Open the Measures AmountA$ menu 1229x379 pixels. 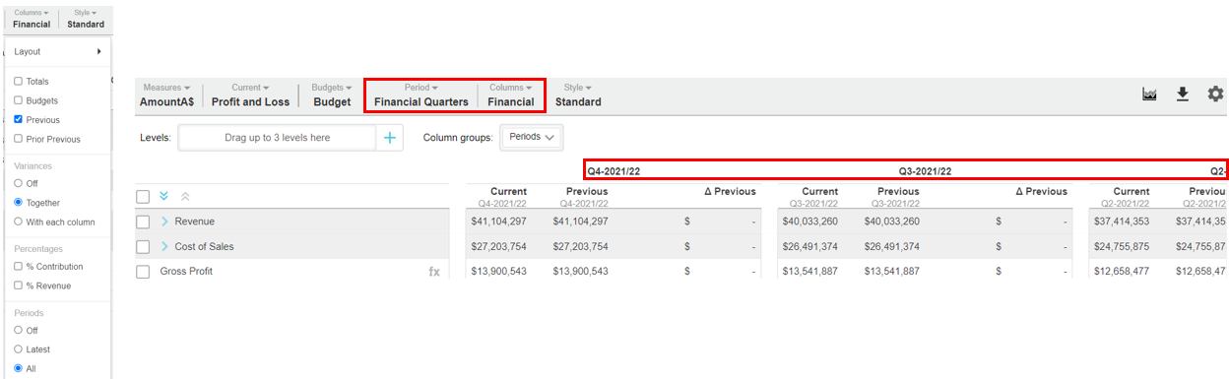(x=167, y=95)
